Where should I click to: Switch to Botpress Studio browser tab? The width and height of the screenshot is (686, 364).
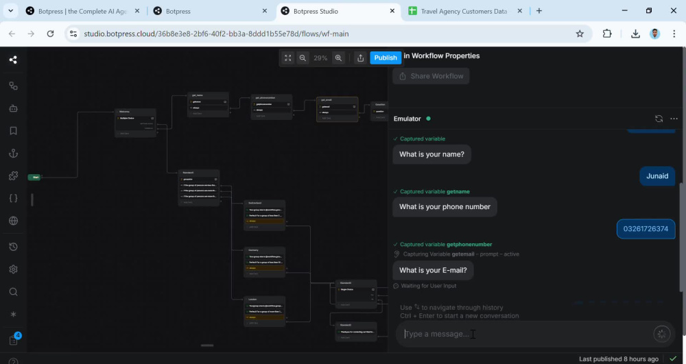(x=339, y=12)
